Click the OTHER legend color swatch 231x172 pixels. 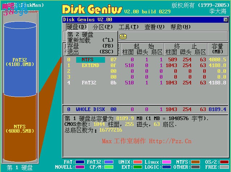195,167
